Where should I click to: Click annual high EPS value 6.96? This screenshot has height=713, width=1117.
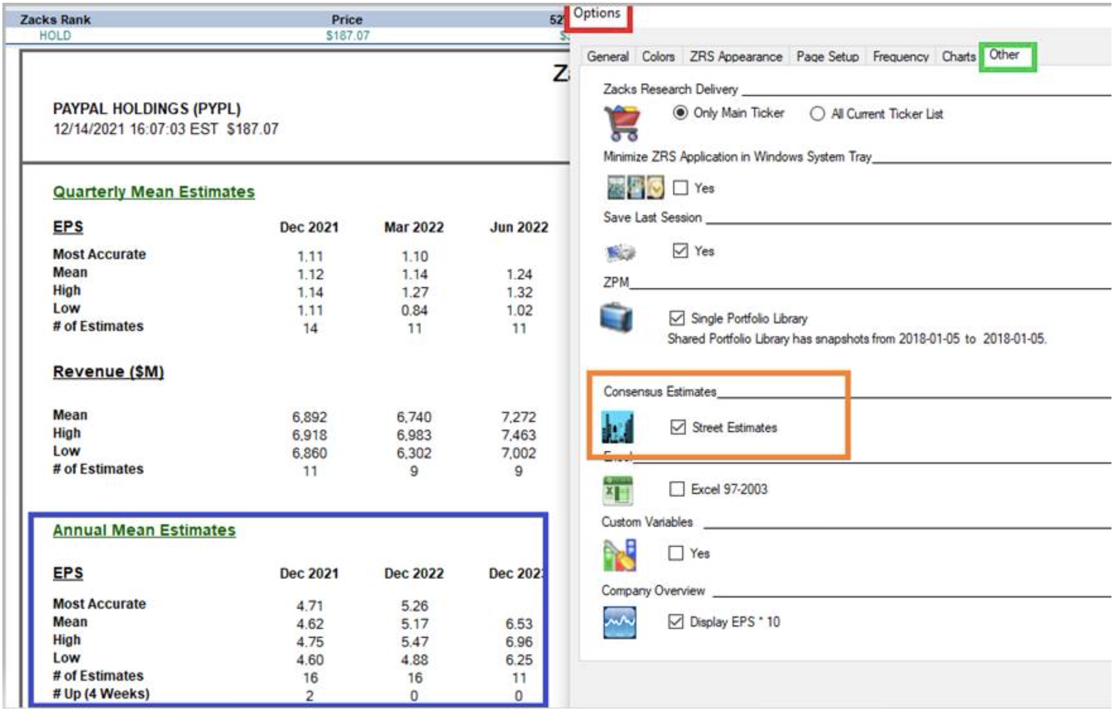click(x=519, y=643)
